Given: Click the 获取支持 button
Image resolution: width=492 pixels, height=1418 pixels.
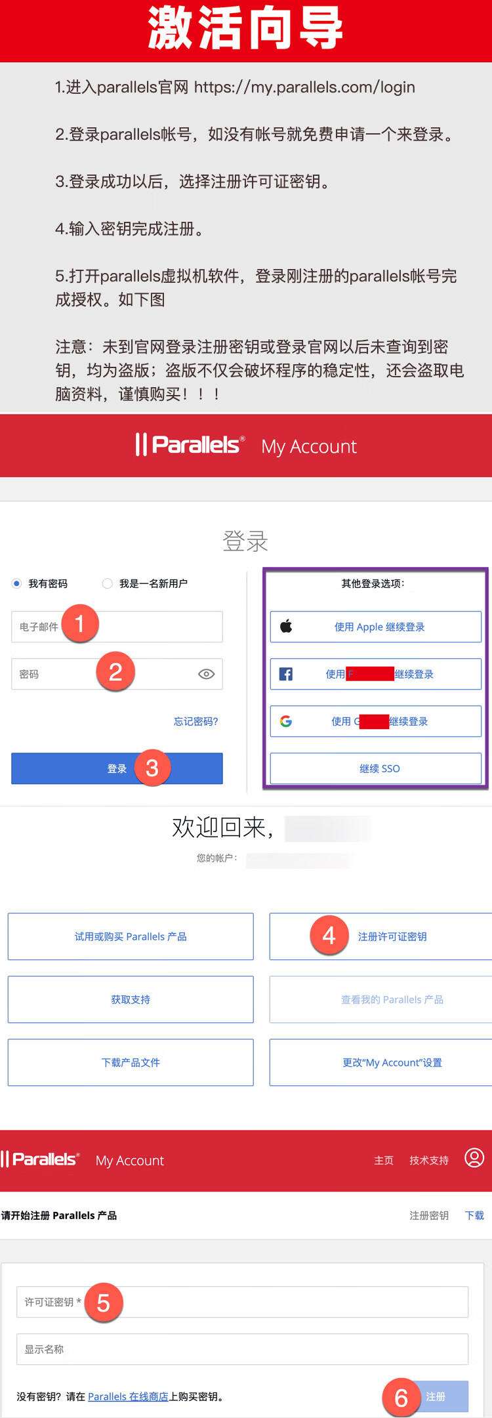Looking at the screenshot, I should 131,999.
